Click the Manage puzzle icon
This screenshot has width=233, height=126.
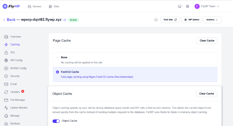tap(6, 116)
